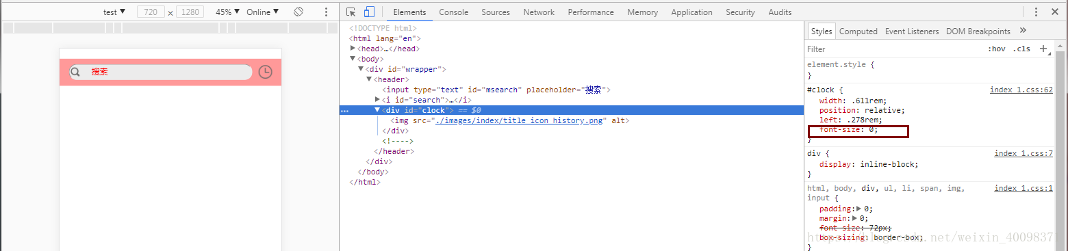Open the Sources tab
The width and height of the screenshot is (1068, 251).
tap(496, 12)
